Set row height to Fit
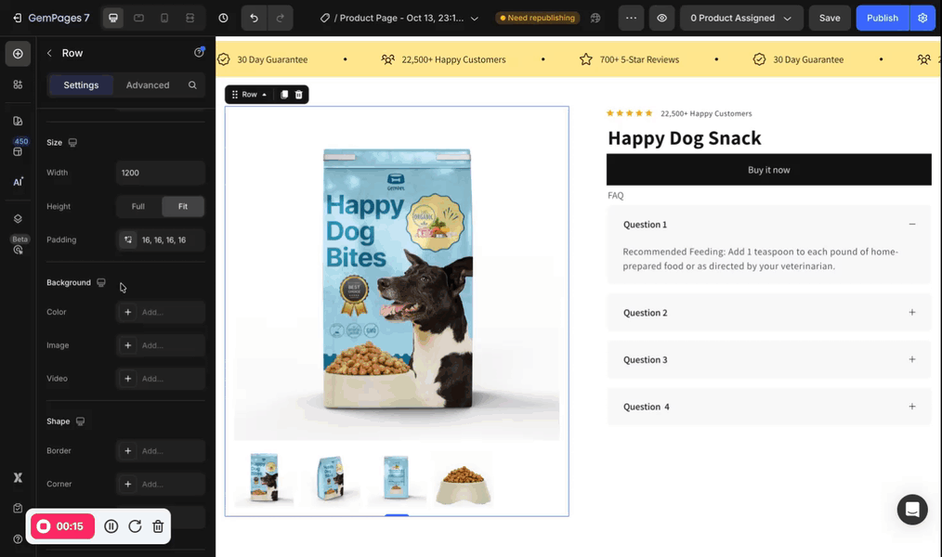This screenshot has width=942, height=557. pyautogui.click(x=182, y=206)
